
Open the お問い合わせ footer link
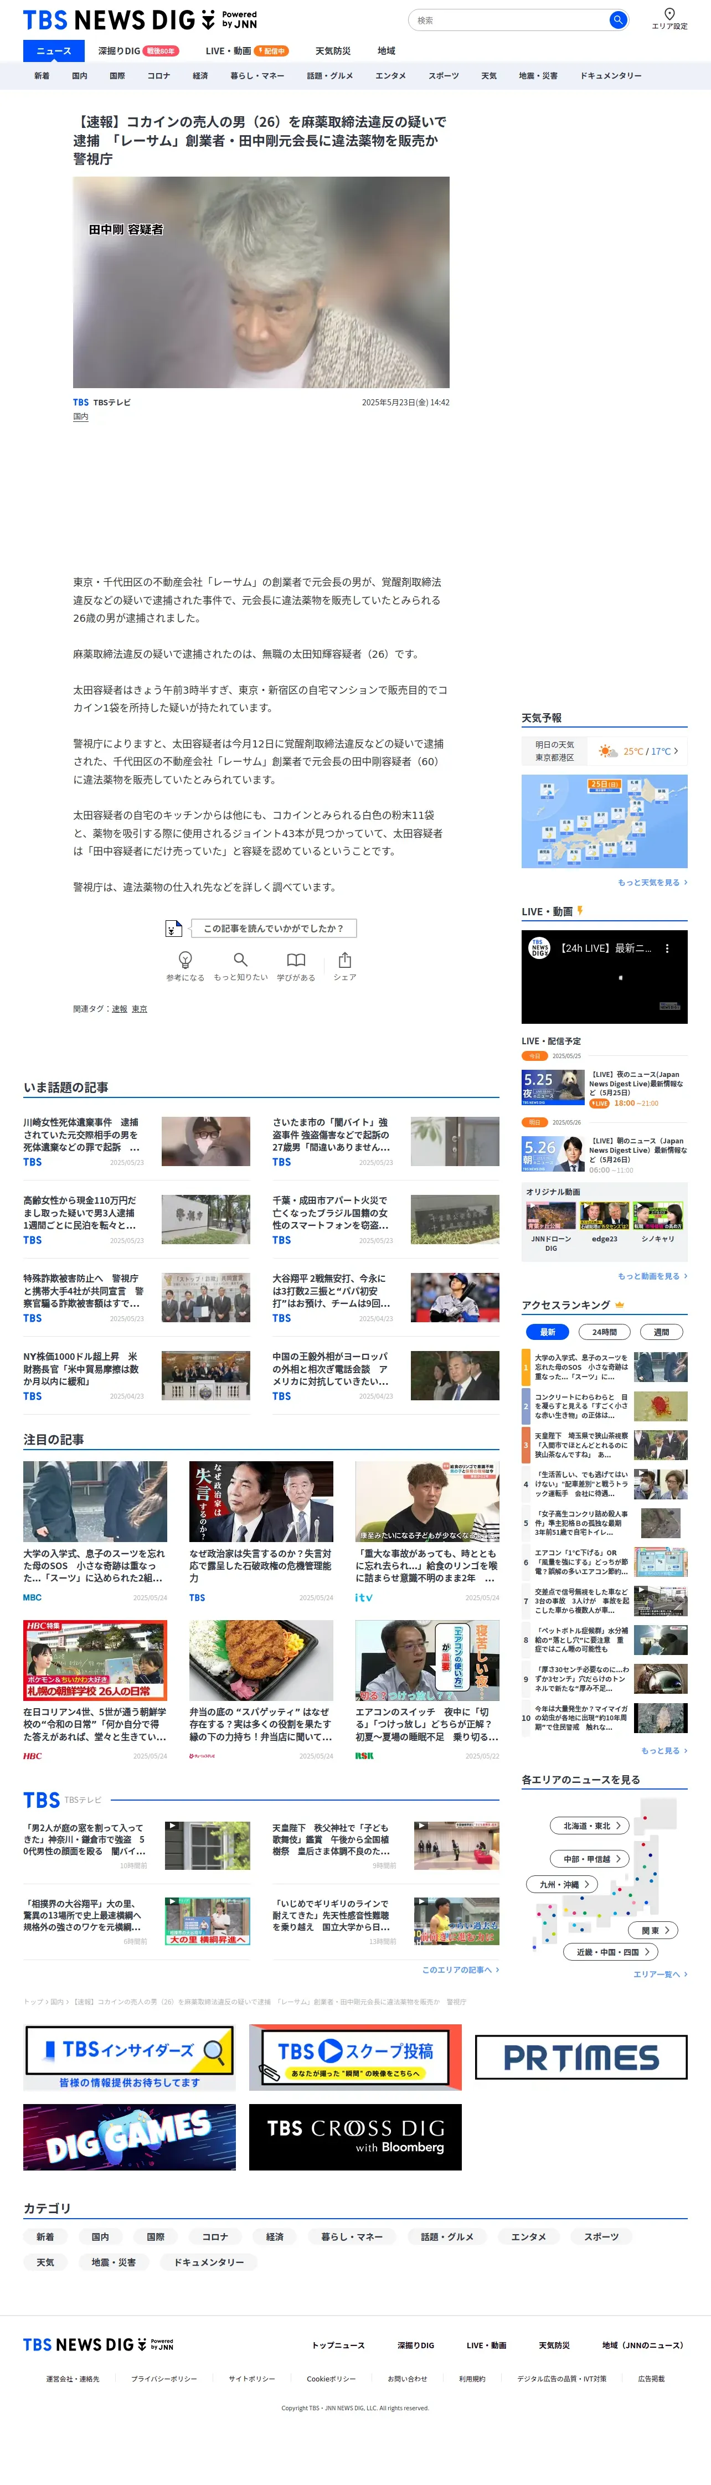[x=407, y=2379]
